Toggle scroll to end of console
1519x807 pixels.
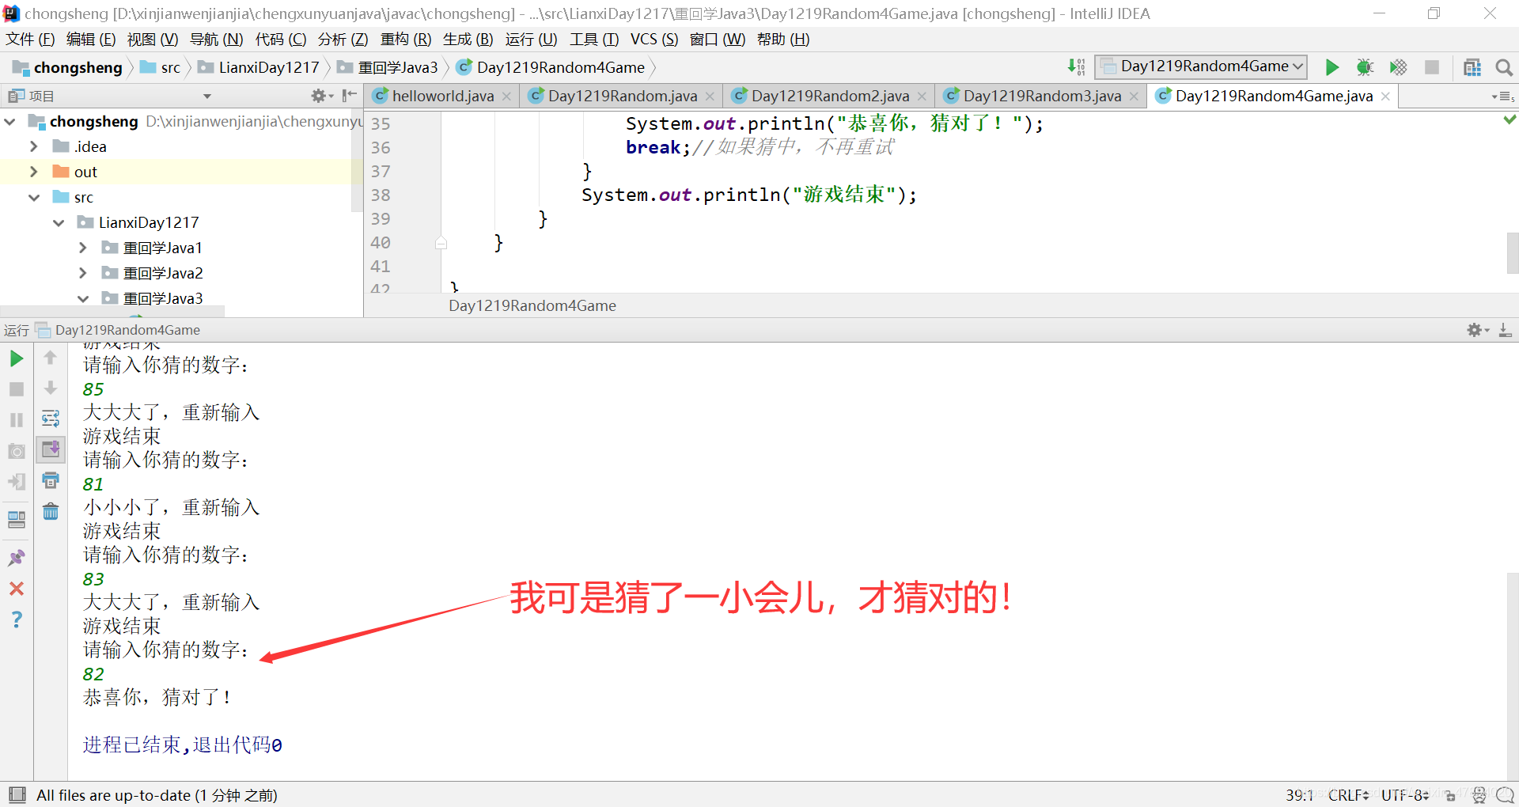[50, 449]
